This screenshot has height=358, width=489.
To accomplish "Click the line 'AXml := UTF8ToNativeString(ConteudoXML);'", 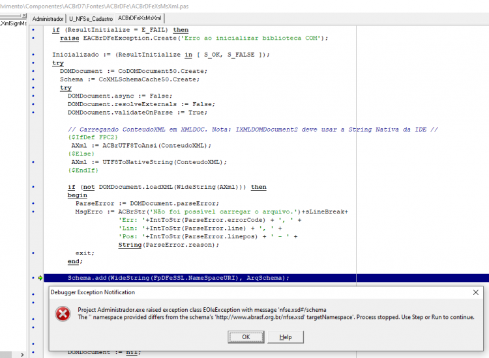I will (x=149, y=162).
